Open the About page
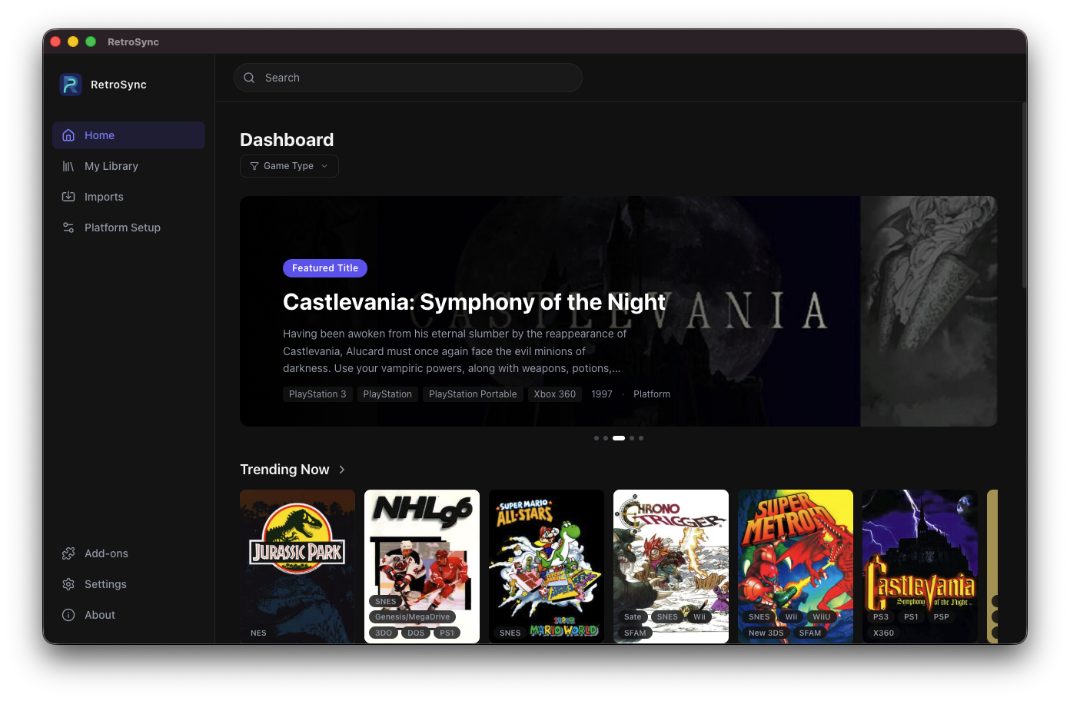This screenshot has width=1070, height=701. (x=128, y=615)
